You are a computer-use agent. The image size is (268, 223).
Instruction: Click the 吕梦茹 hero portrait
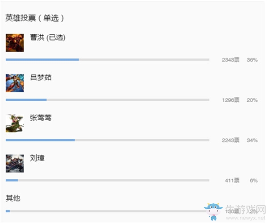[x=14, y=83]
